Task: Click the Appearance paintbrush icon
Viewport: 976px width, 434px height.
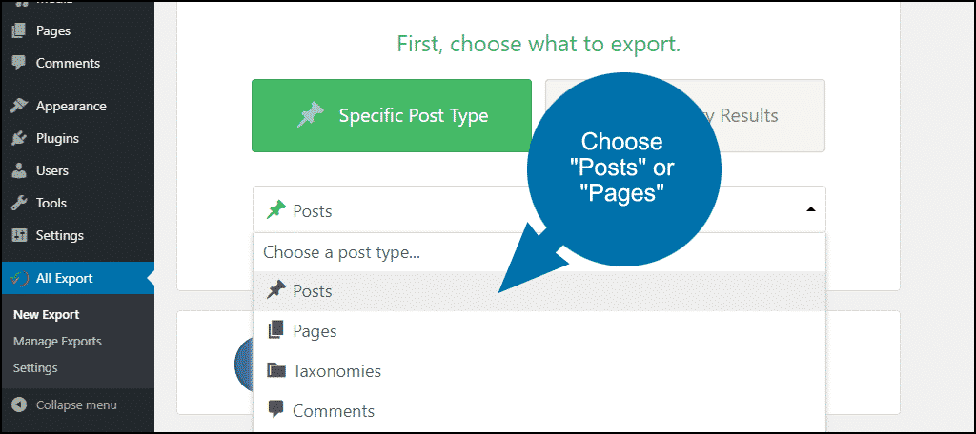Action: (19, 106)
